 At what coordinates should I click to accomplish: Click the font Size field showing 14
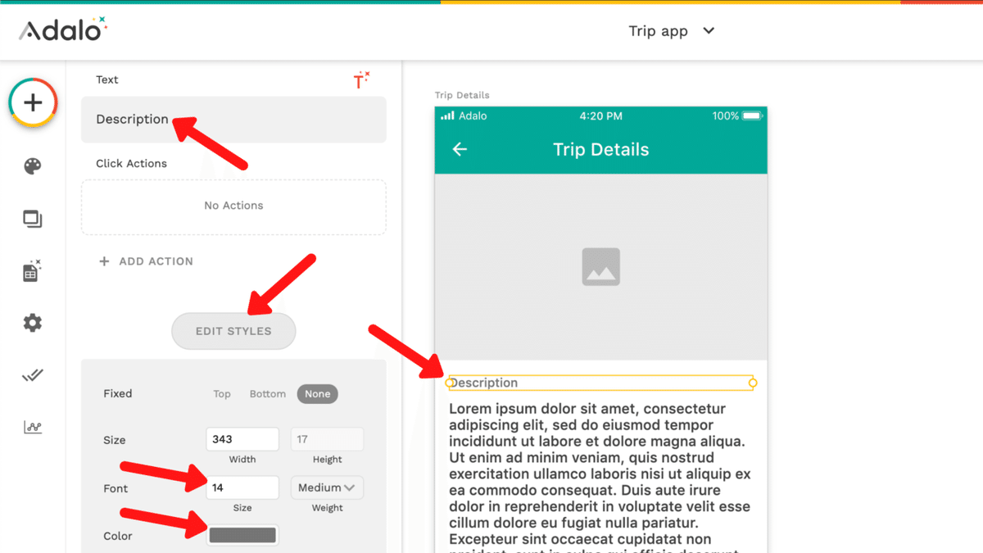242,487
